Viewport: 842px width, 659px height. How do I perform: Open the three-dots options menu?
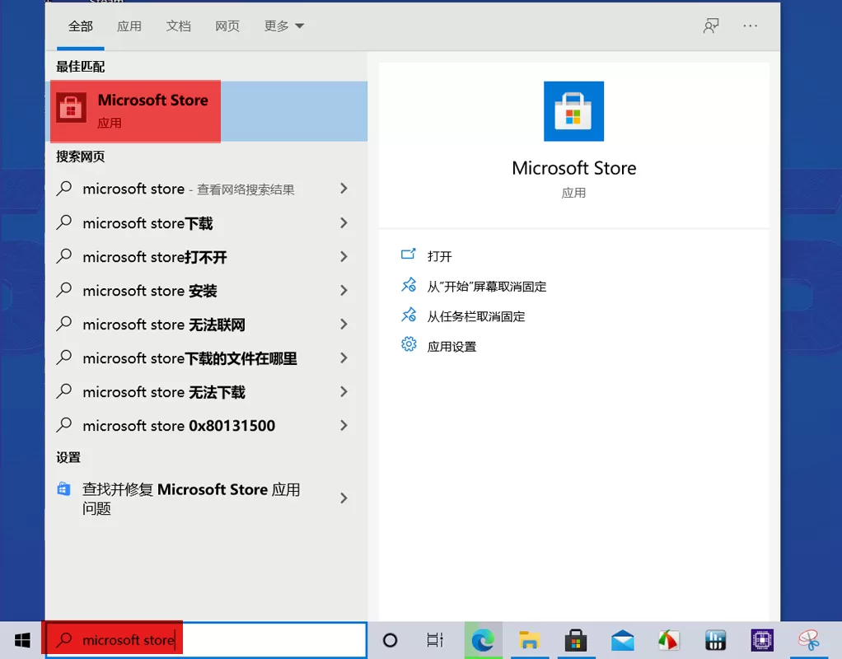click(750, 26)
